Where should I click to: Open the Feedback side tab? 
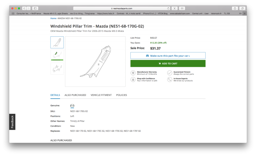(12, 122)
